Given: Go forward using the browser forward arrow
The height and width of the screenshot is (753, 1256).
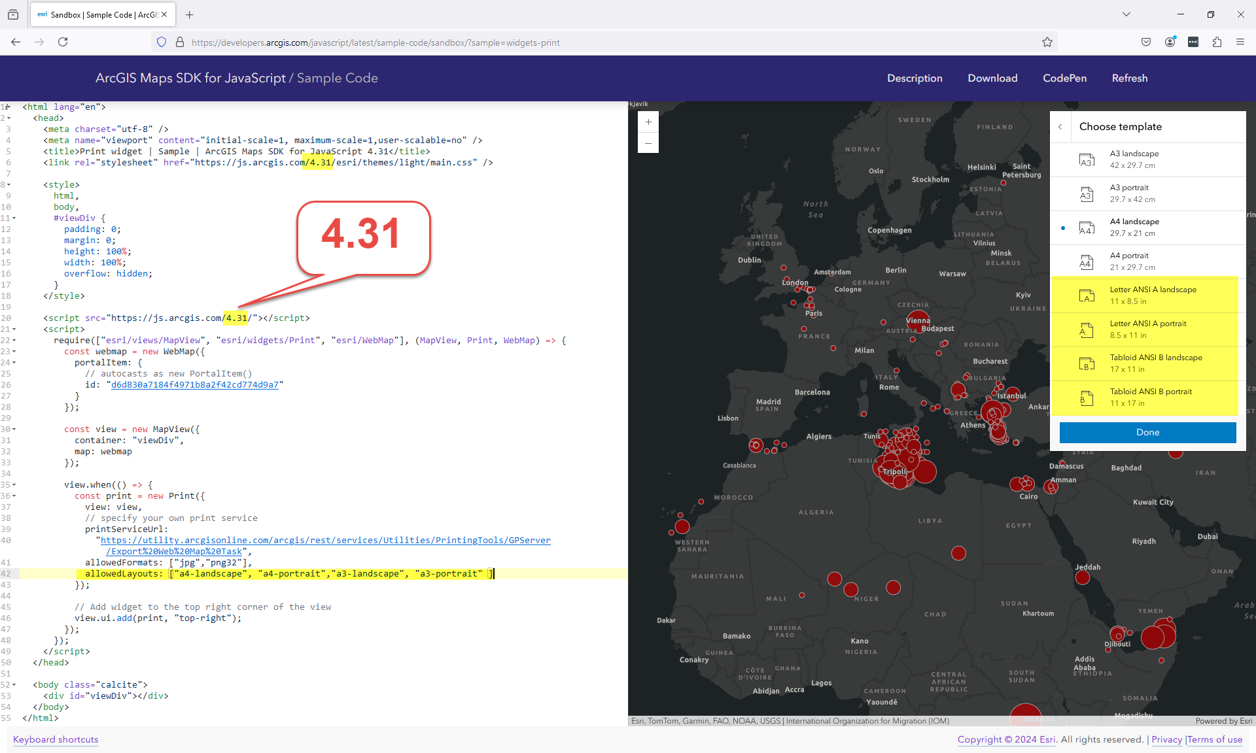Looking at the screenshot, I should point(39,42).
